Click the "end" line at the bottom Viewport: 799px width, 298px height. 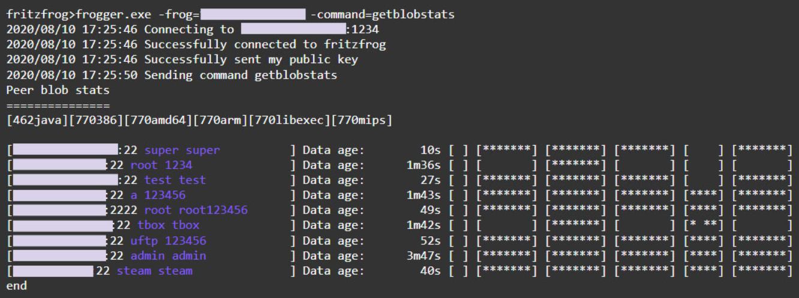[16, 286]
